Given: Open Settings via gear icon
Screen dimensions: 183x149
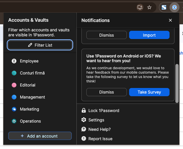Looking at the screenshot, I should [84, 120].
